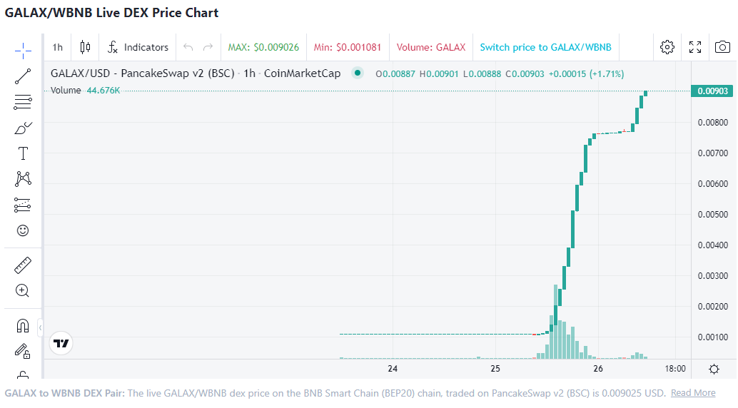Image resolution: width=738 pixels, height=408 pixels.
Task: Take a chart snapshot with camera
Action: pyautogui.click(x=722, y=47)
